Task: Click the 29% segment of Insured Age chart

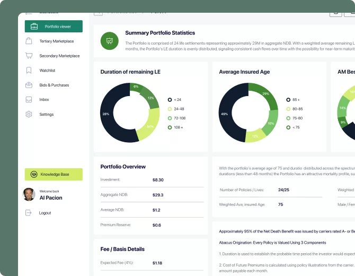Action: coord(265,94)
